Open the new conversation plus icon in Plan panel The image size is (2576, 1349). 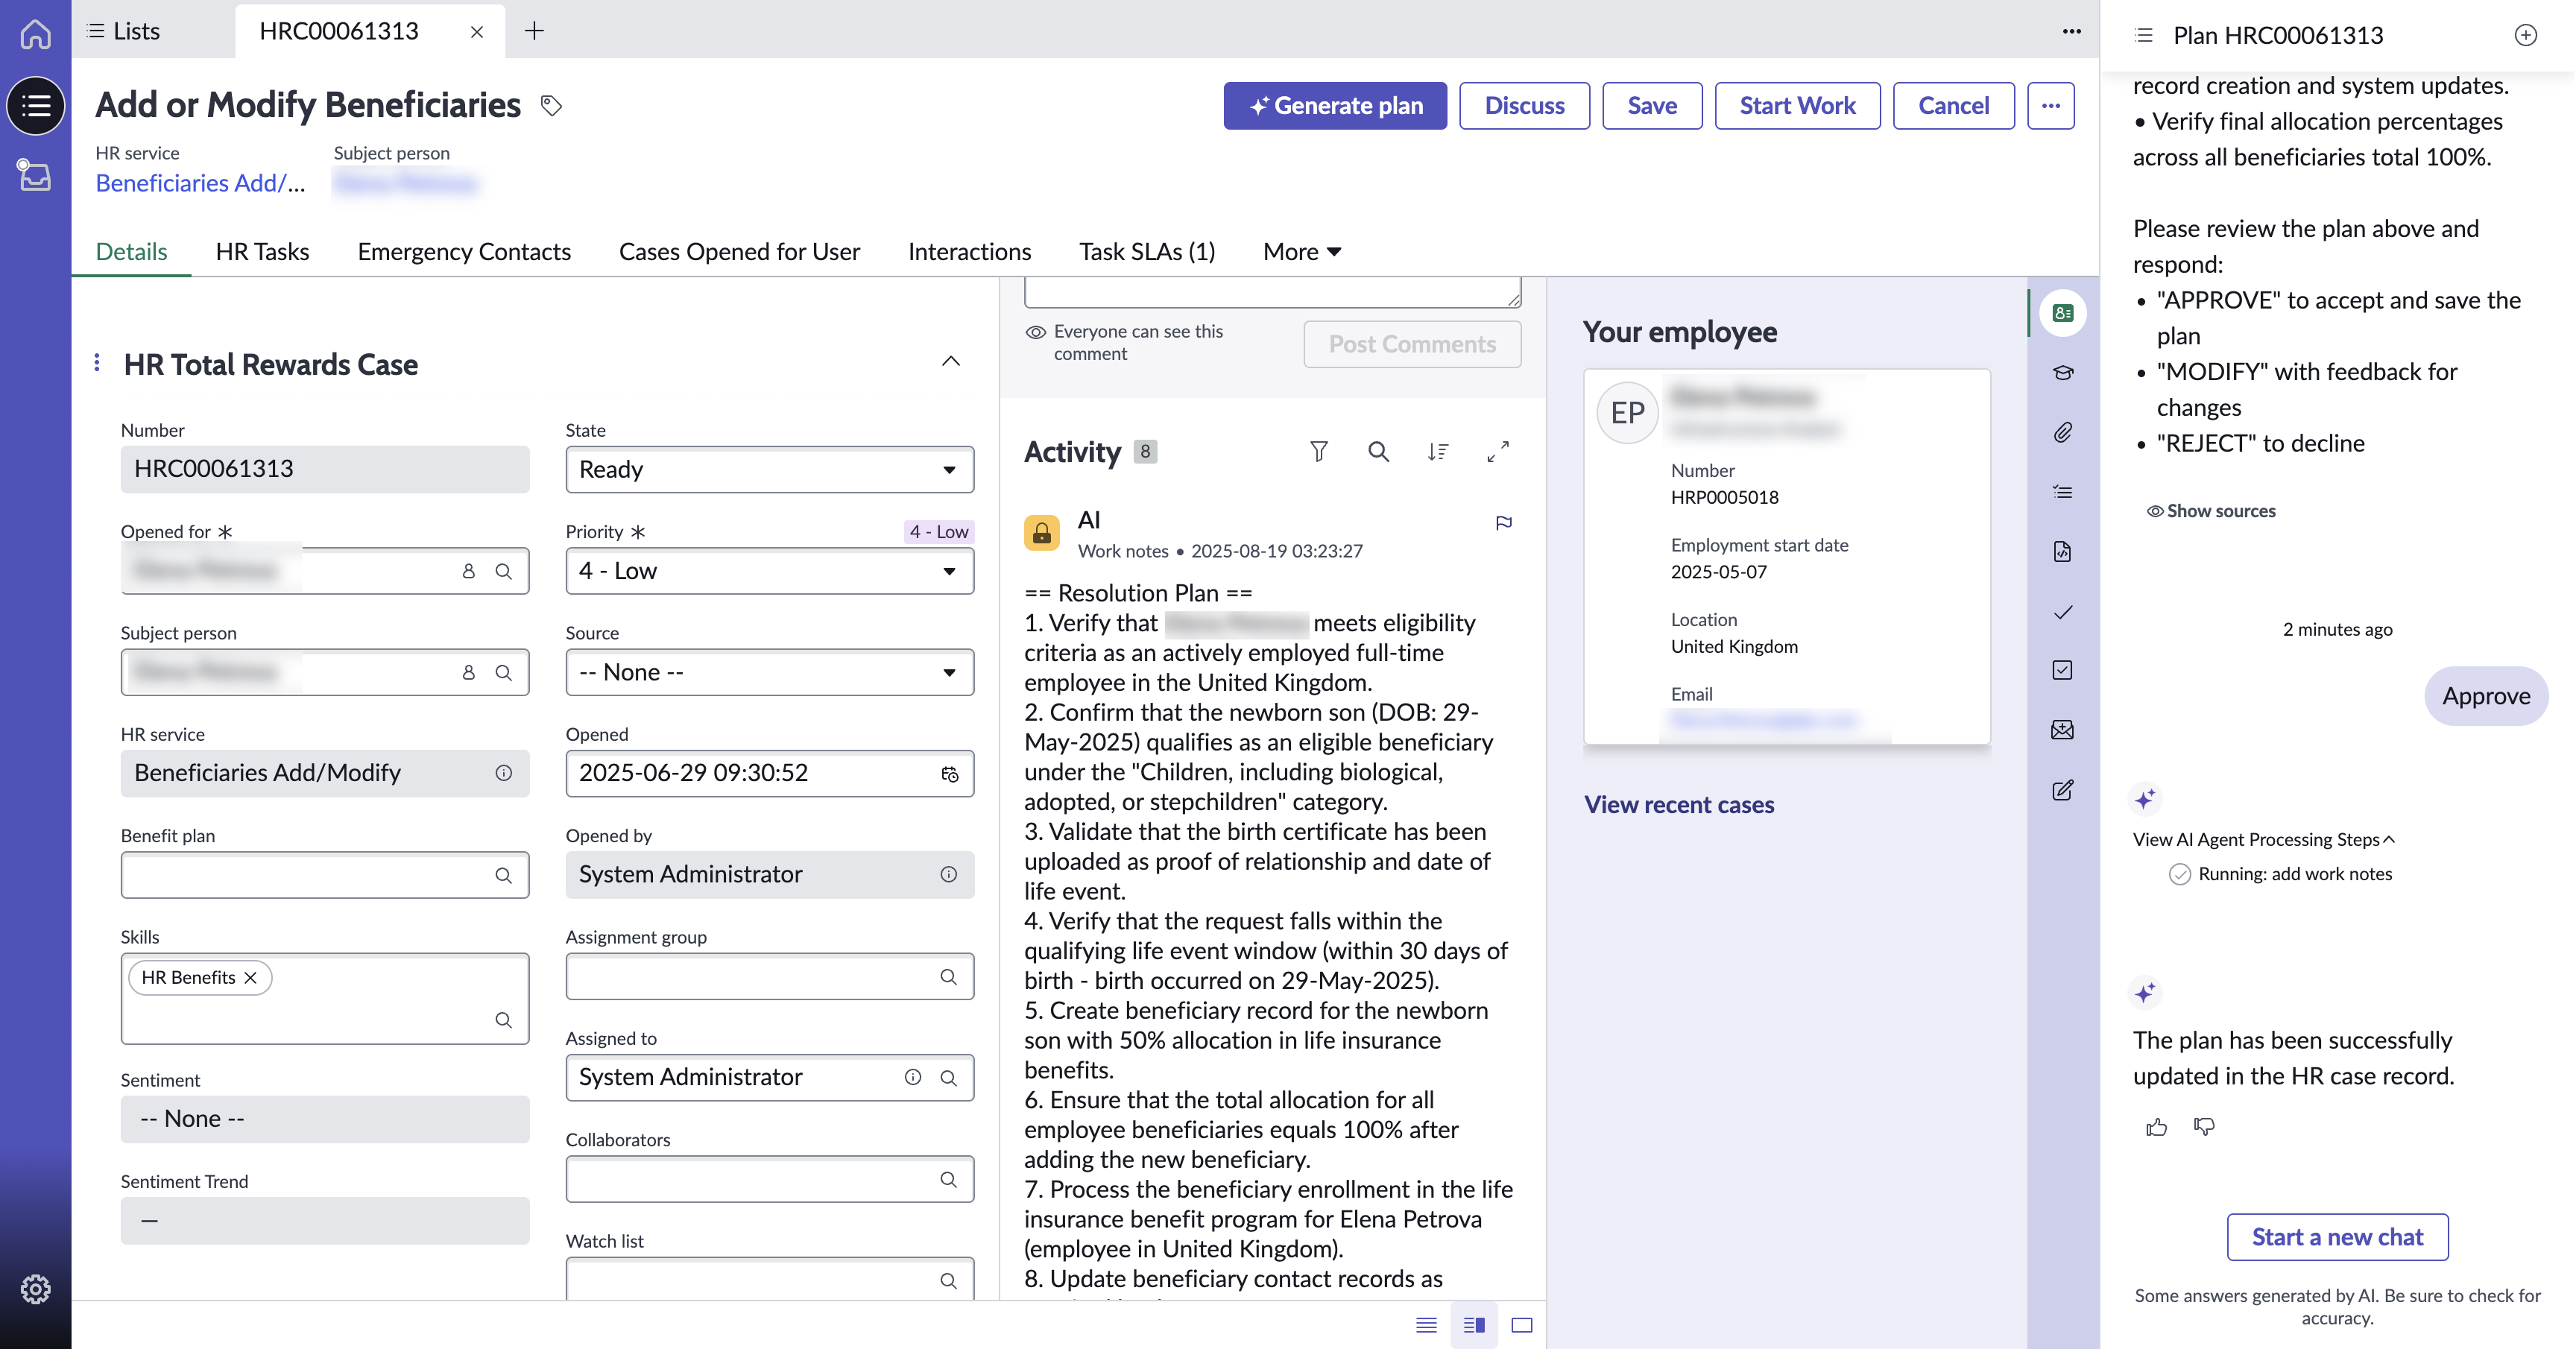2525,35
